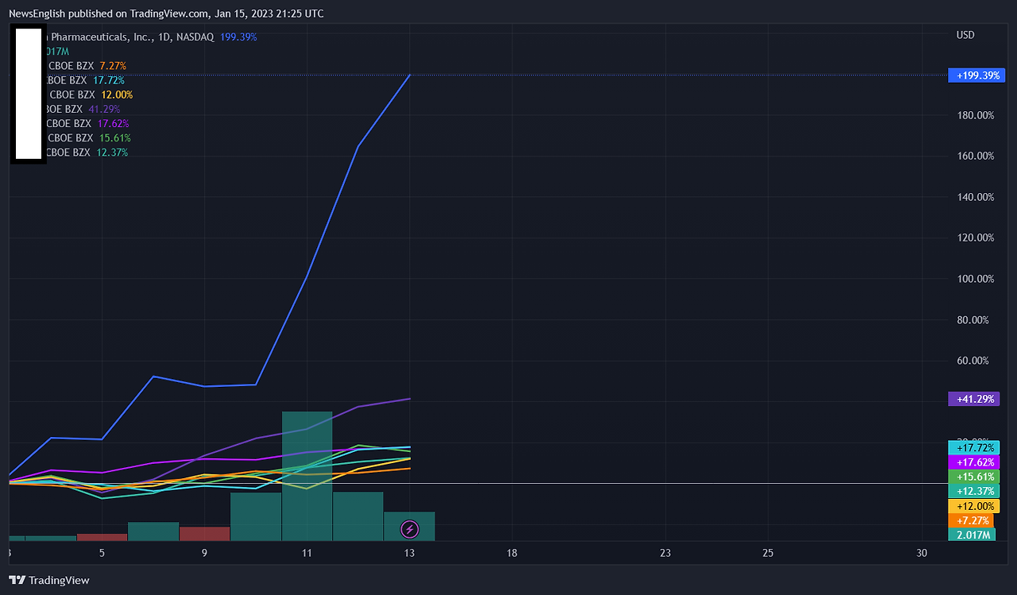
Task: Click the red volume bar above date 5
Action: pos(102,537)
